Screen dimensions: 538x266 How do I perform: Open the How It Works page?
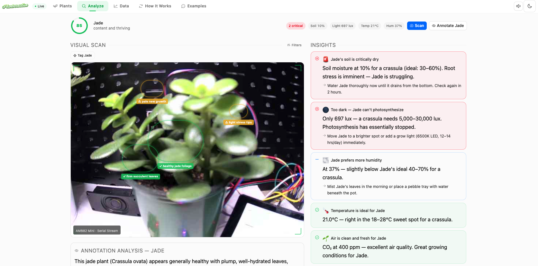pyautogui.click(x=155, y=6)
